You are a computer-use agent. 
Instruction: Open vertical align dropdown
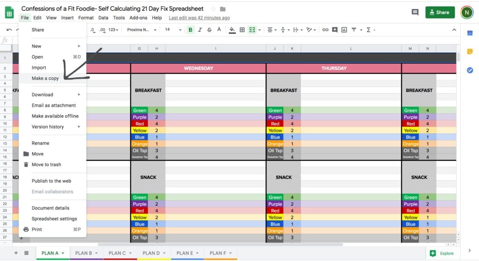[285, 29]
